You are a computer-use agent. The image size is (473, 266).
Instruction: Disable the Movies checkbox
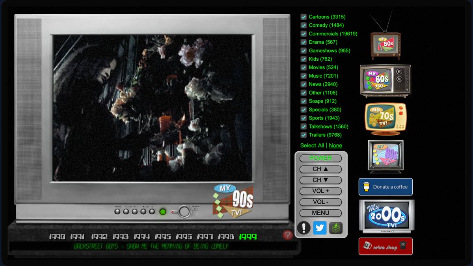[x=304, y=67]
